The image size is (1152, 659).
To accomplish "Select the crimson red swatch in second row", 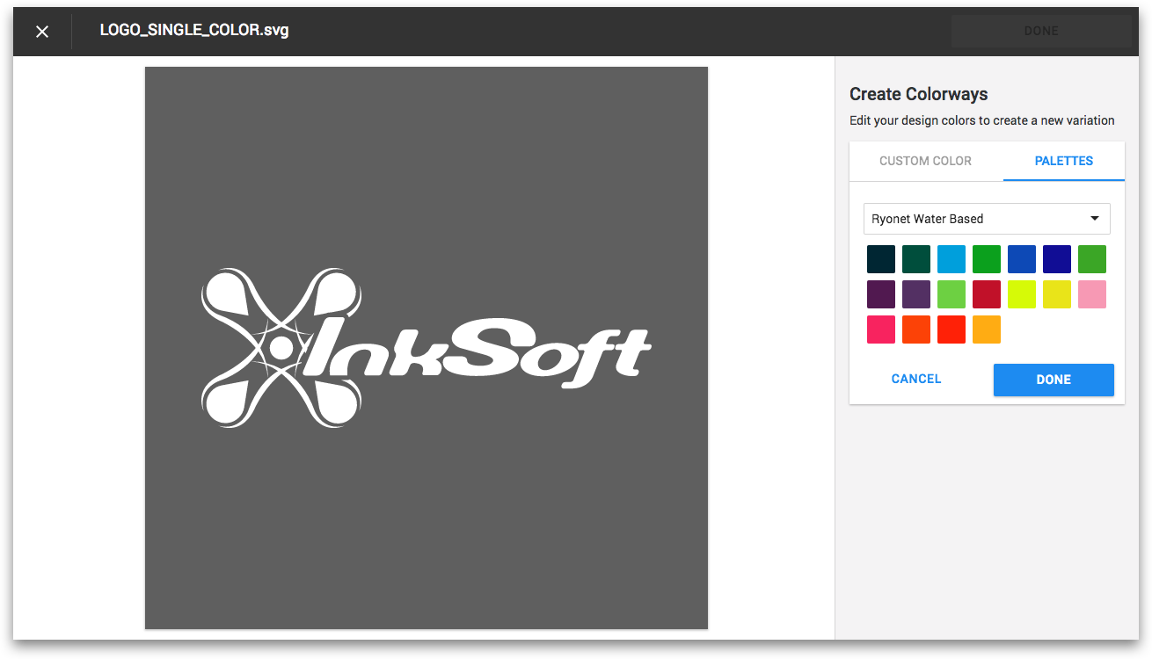I will point(987,294).
